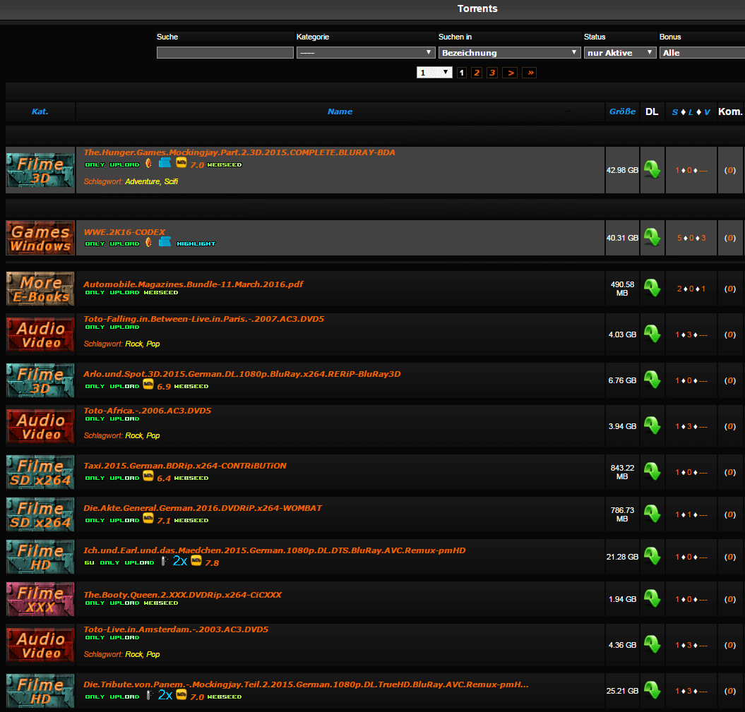
Task: Open Audio Video badge beside Toto-Falling.in.Between
Action: [40, 334]
